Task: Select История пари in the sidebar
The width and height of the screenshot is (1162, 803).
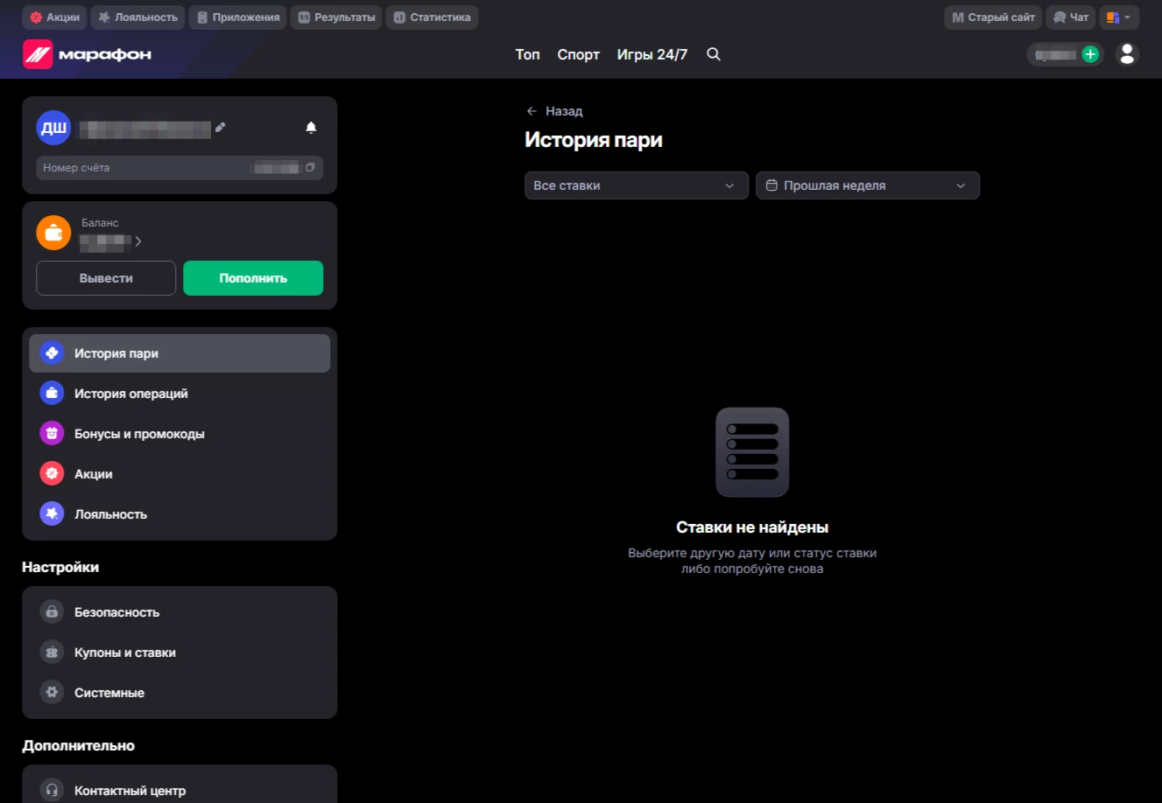Action: (180, 353)
